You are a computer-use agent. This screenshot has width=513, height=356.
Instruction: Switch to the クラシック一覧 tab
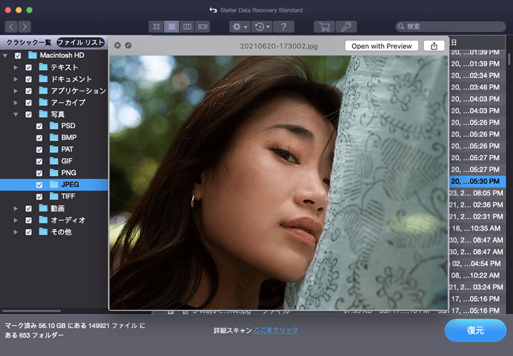28,43
